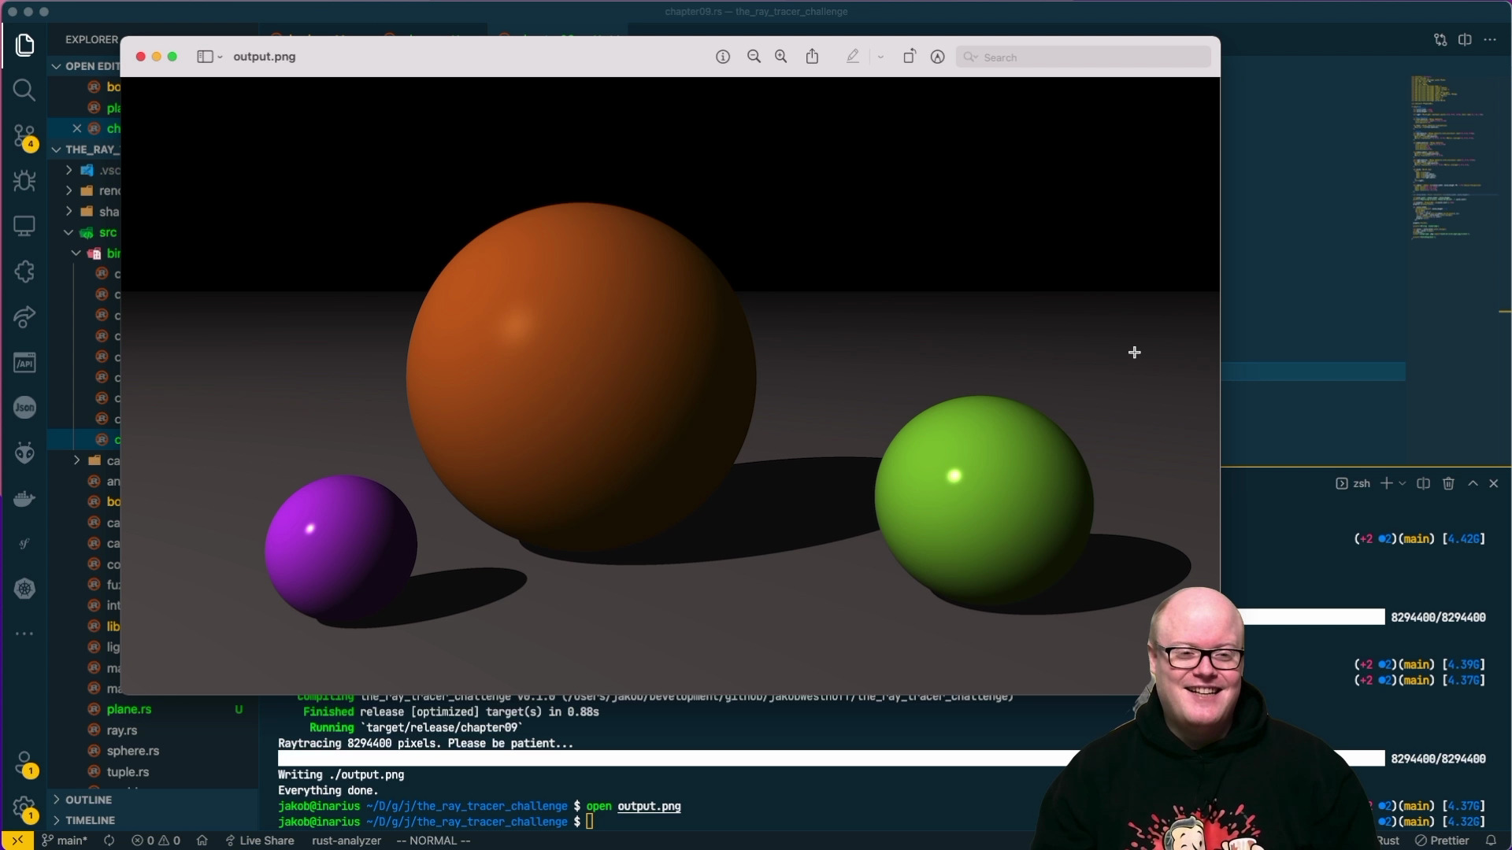Screen dimensions: 1512x850
Task: Open the Docker whale icon
Action: [x=24, y=499]
